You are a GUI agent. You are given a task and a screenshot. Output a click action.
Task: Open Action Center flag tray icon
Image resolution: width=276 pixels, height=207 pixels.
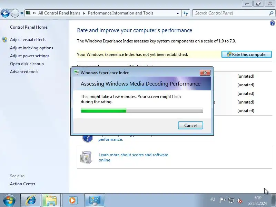point(223,200)
